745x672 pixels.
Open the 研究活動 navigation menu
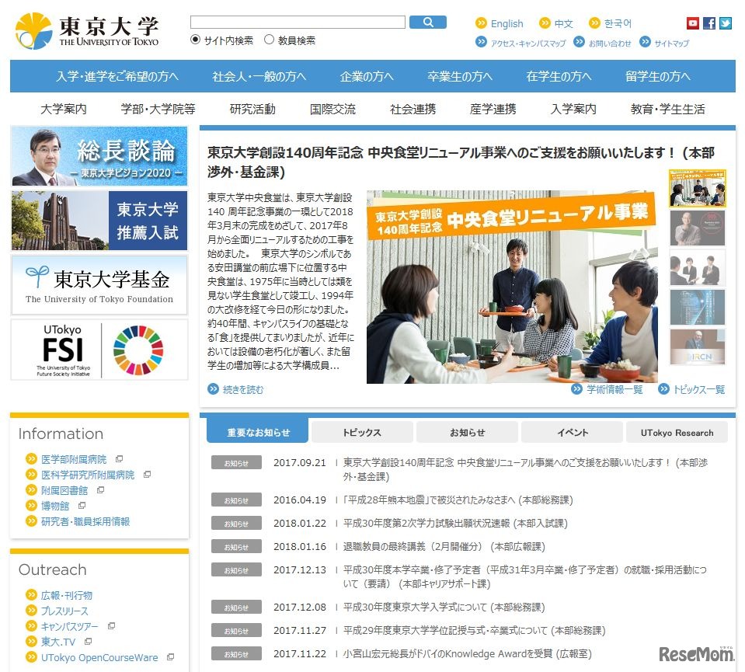click(x=254, y=110)
